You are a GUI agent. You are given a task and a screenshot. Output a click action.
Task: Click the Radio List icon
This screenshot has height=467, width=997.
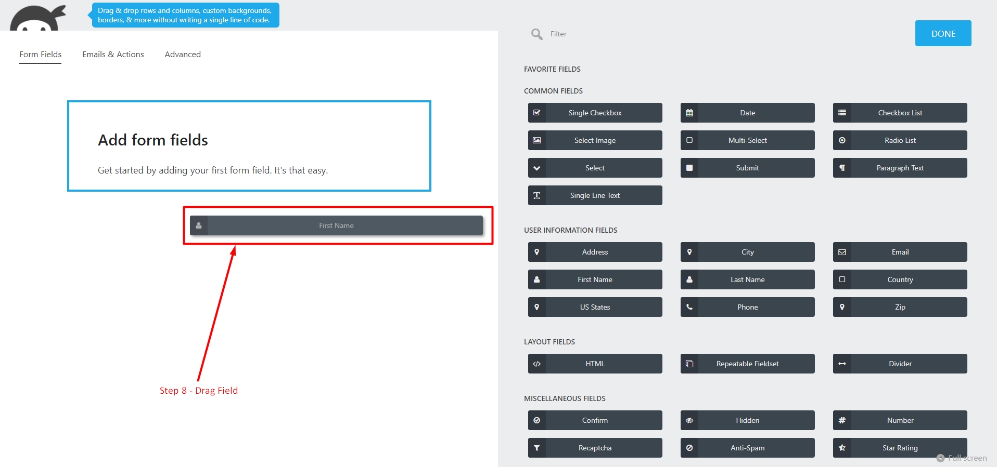[841, 140]
